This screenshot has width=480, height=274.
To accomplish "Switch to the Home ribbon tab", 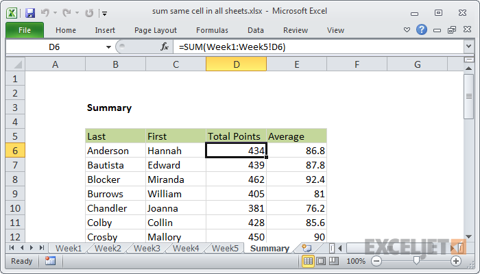I will pos(66,30).
